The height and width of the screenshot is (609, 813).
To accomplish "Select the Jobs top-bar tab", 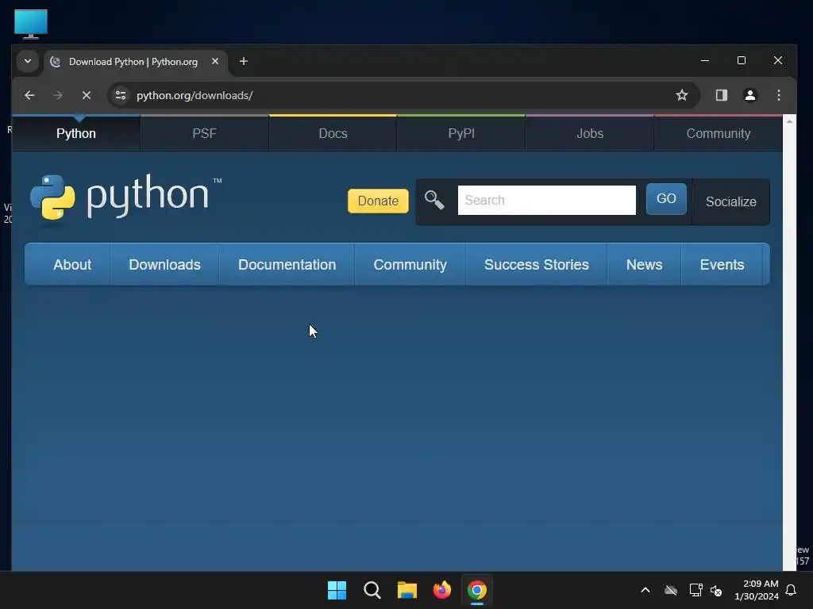I will (590, 133).
